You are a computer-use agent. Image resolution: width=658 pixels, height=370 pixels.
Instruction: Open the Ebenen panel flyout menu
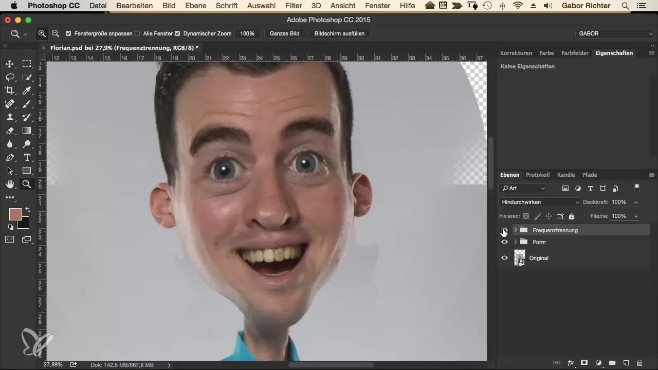coord(651,175)
